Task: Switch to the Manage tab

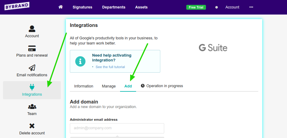Action: [109, 86]
